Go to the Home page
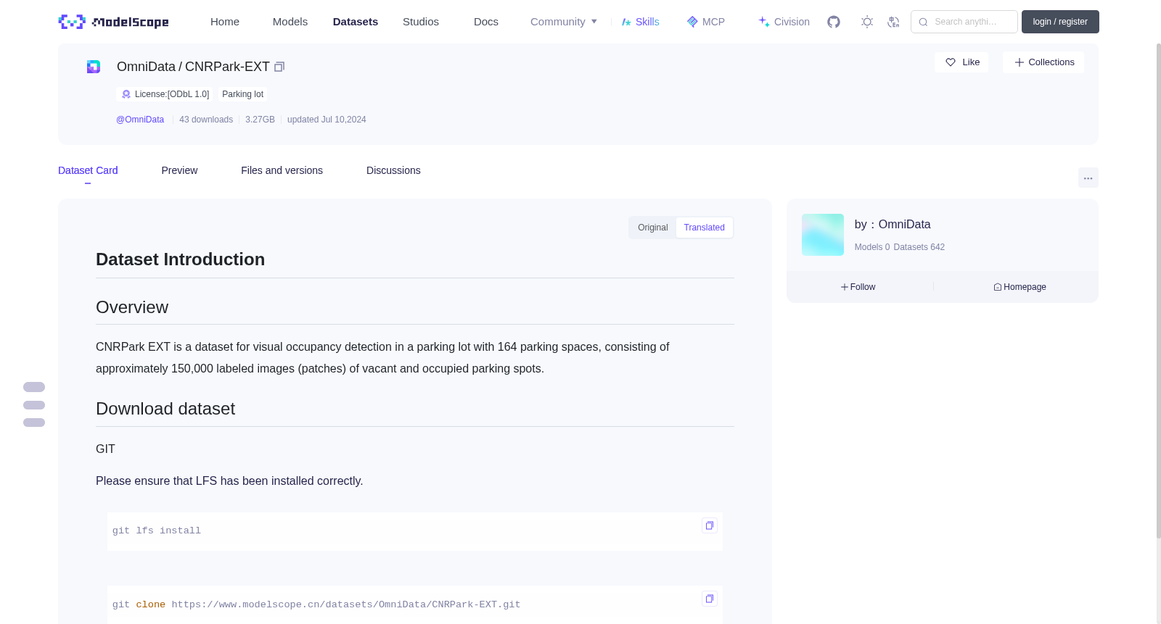The image size is (1161, 624). point(225,22)
